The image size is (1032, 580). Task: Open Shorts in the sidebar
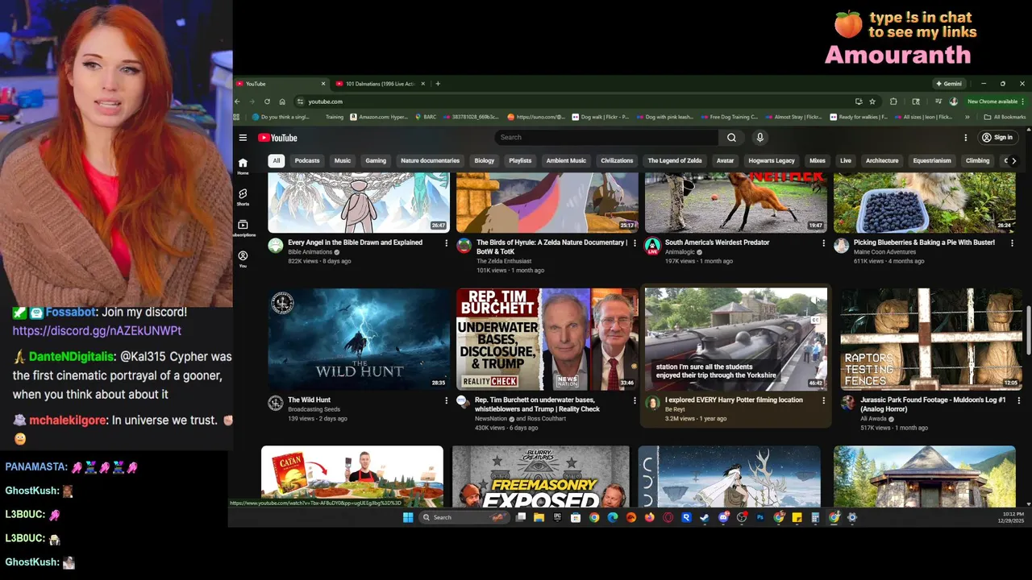[243, 197]
